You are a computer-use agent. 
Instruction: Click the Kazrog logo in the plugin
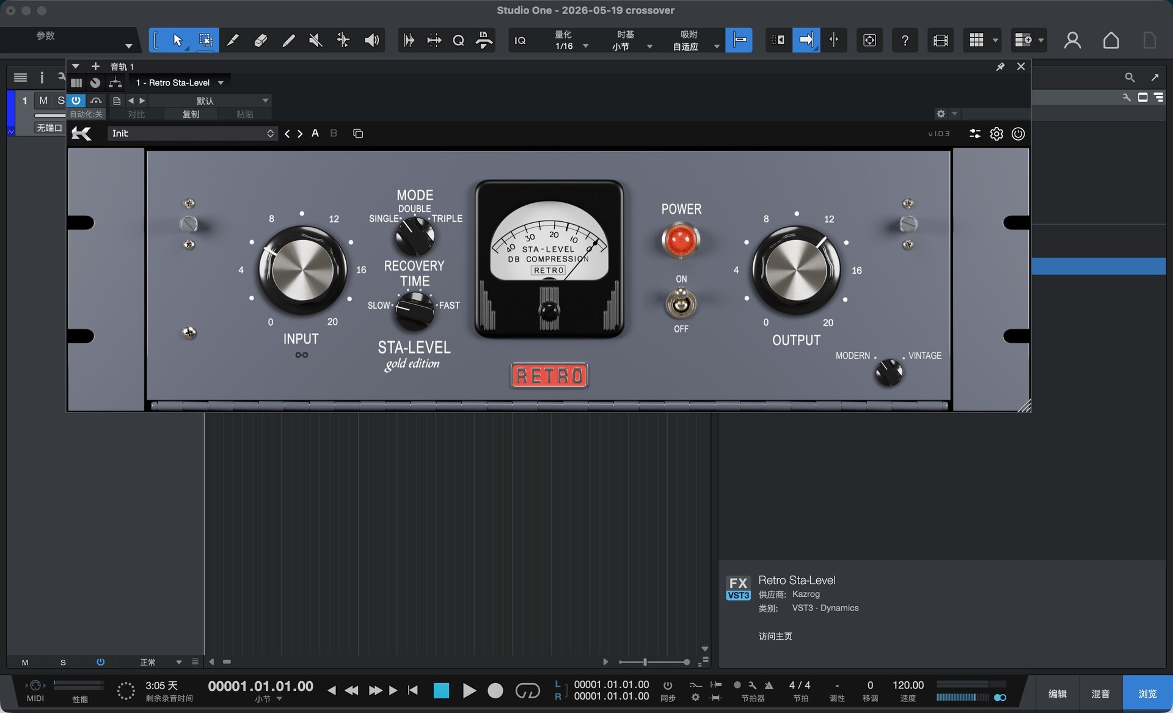coord(81,133)
